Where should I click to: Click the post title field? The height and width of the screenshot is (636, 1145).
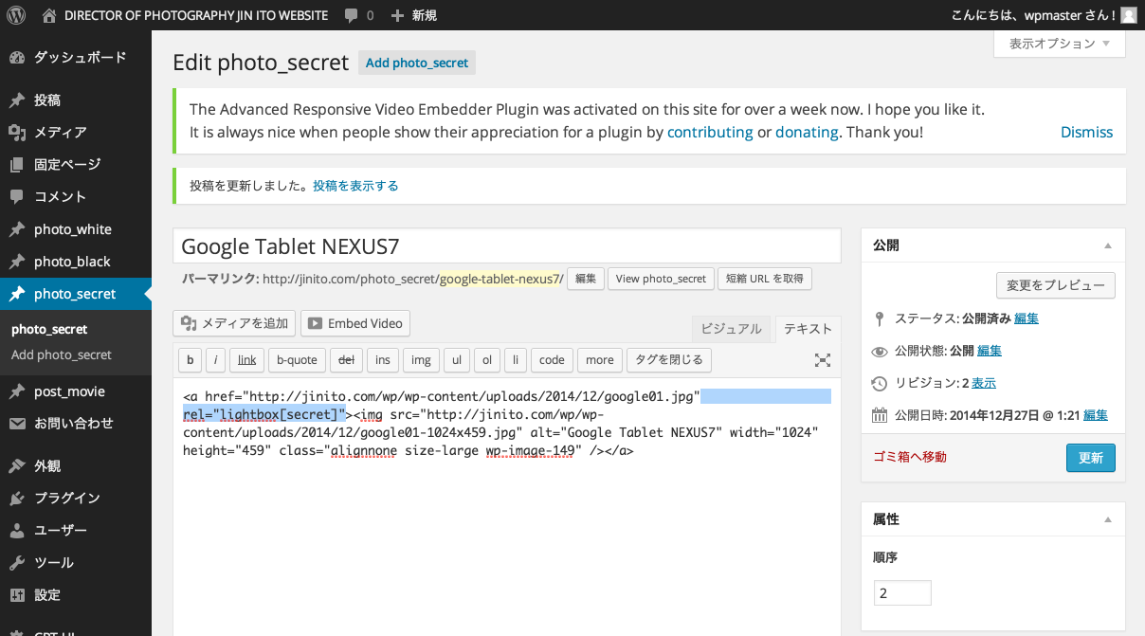tap(507, 246)
